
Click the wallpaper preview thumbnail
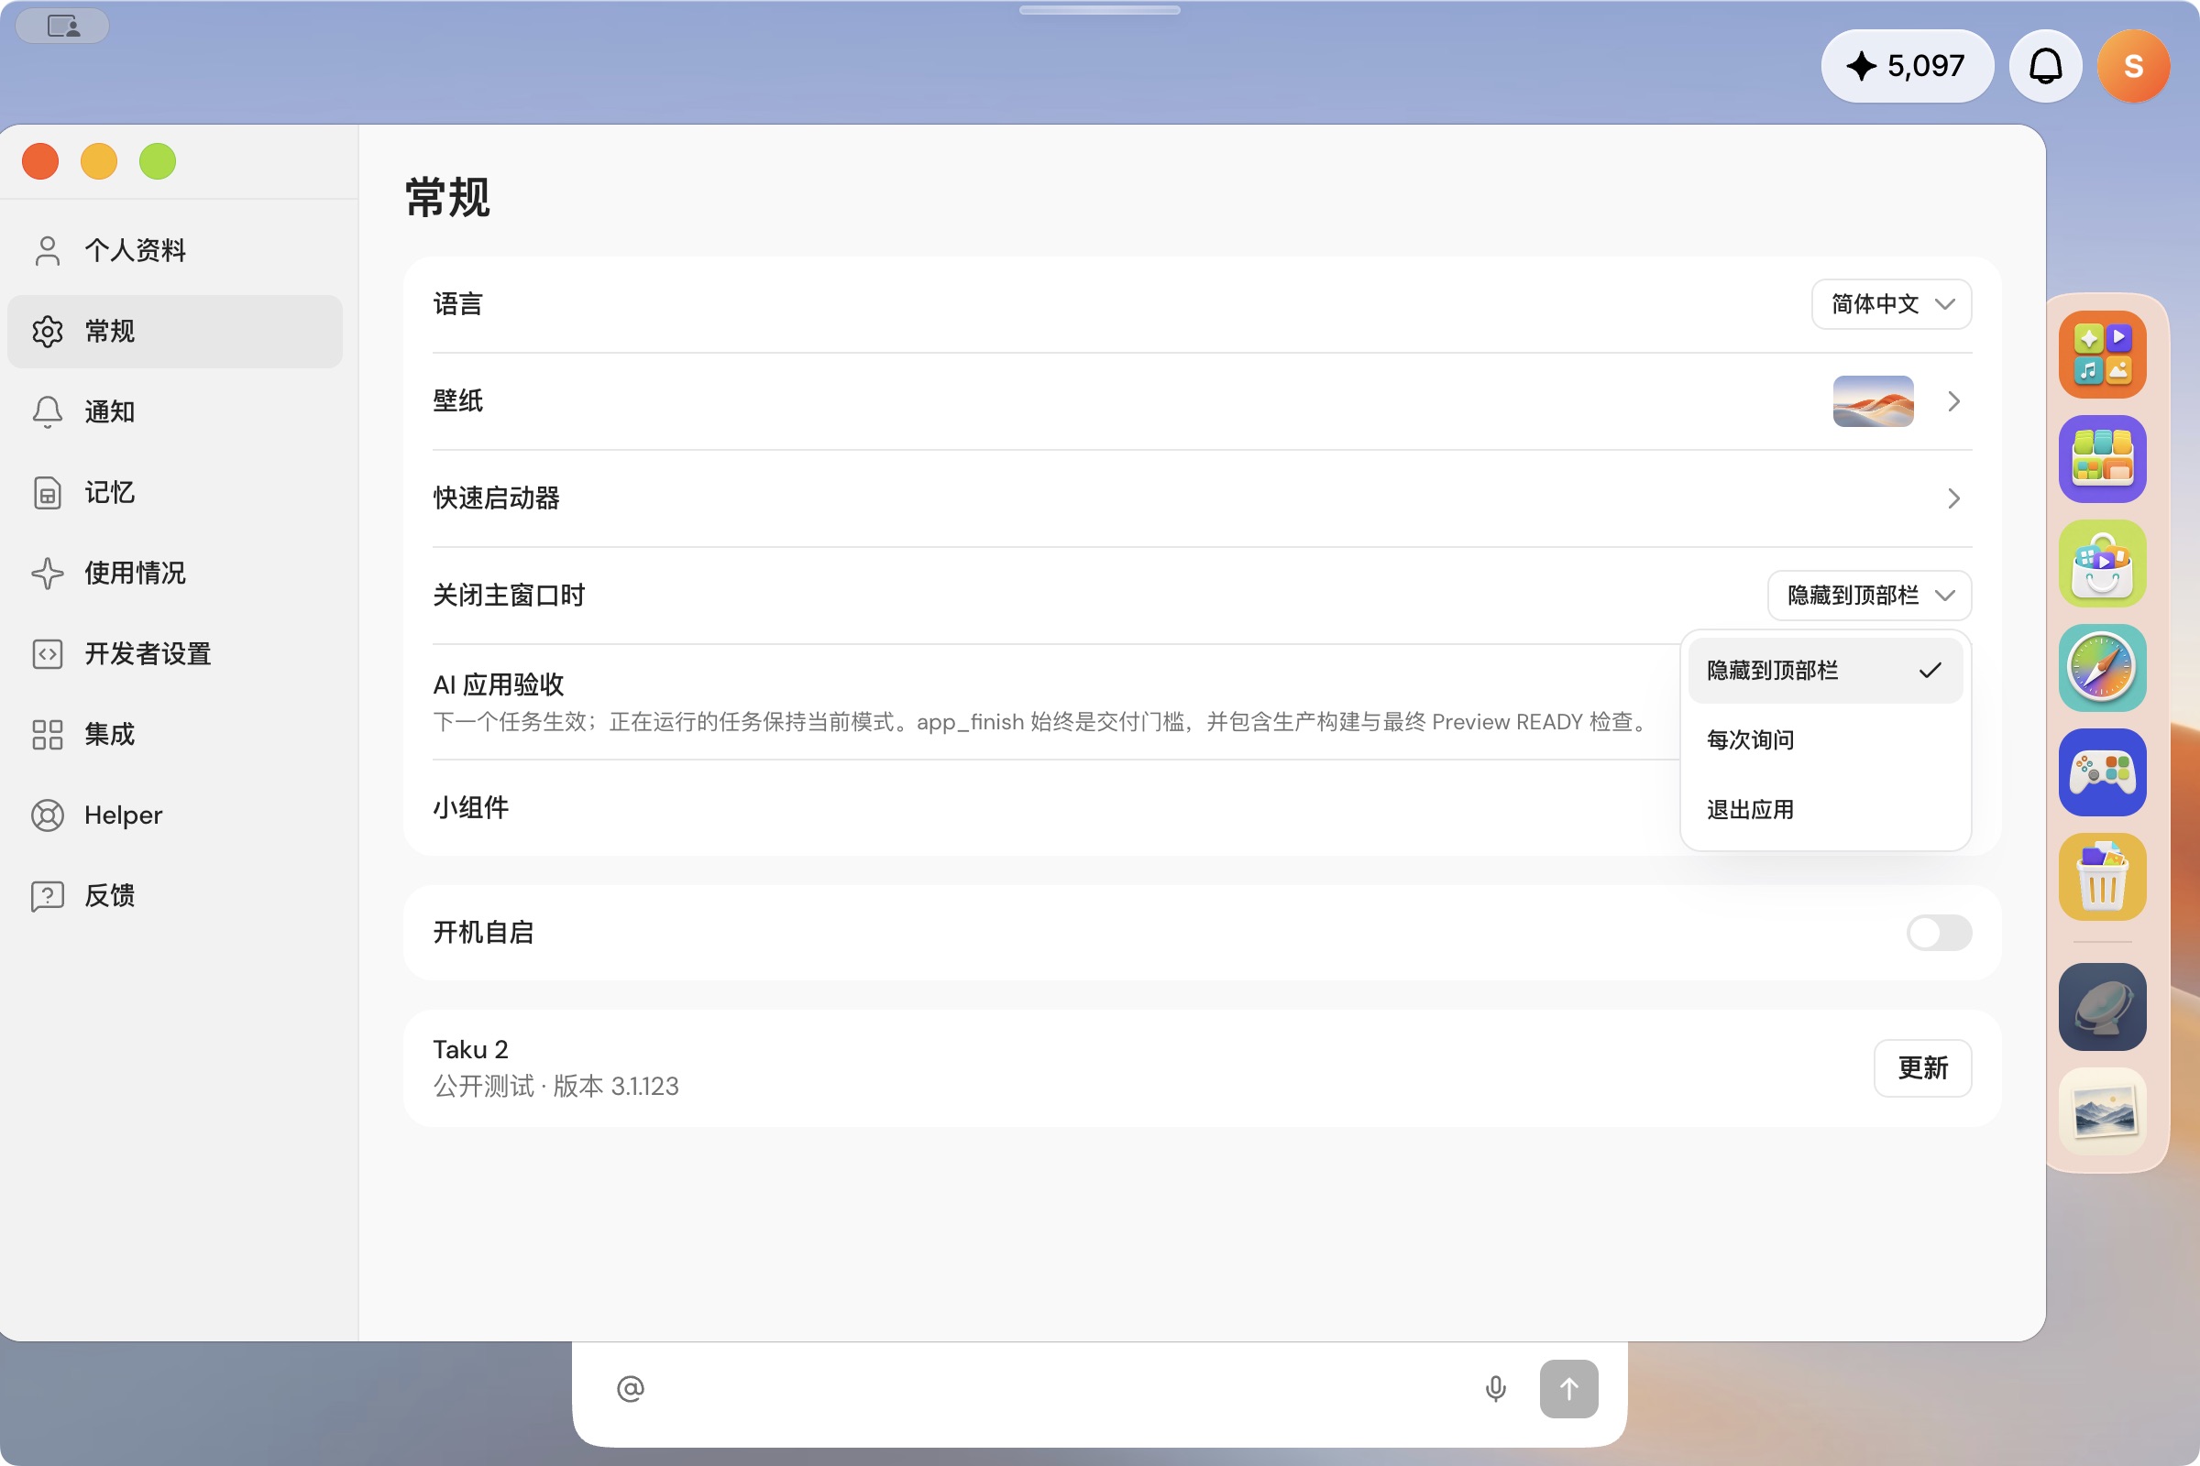1873,401
